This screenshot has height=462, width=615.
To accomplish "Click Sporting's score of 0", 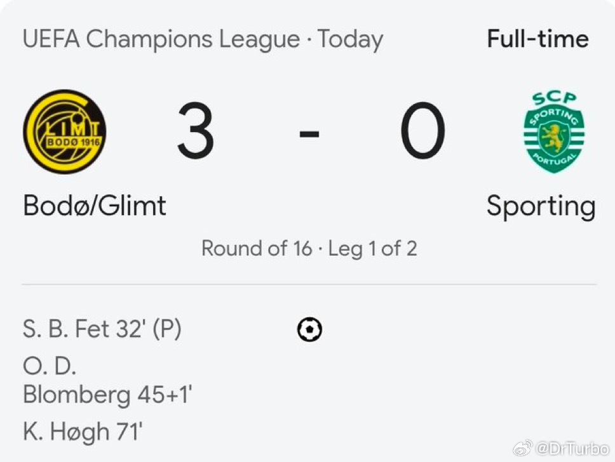I will 422,132.
